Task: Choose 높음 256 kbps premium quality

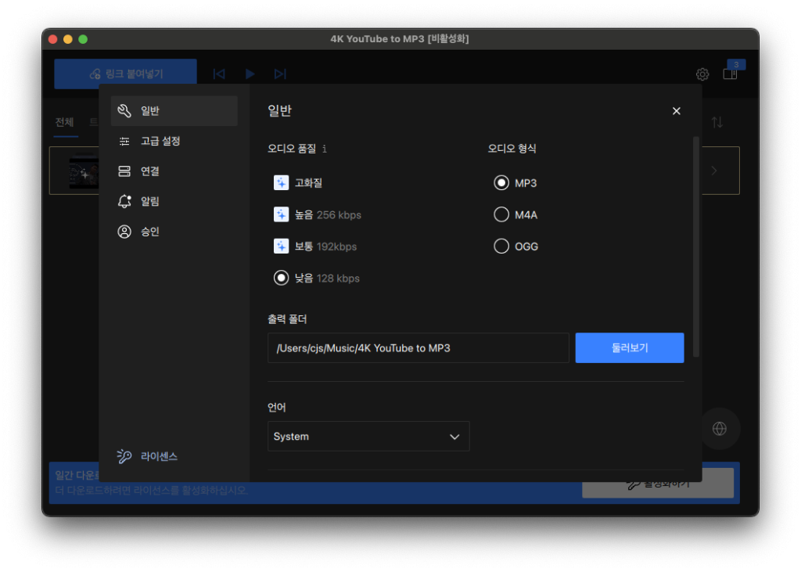Action: tap(281, 214)
